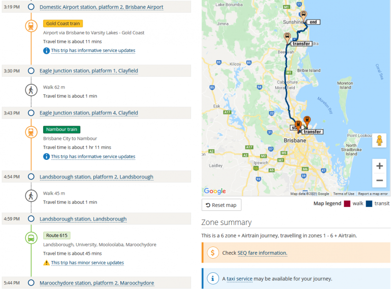The height and width of the screenshot is (289, 391).
Task: Open Street View pegman on map
Action: (379, 140)
